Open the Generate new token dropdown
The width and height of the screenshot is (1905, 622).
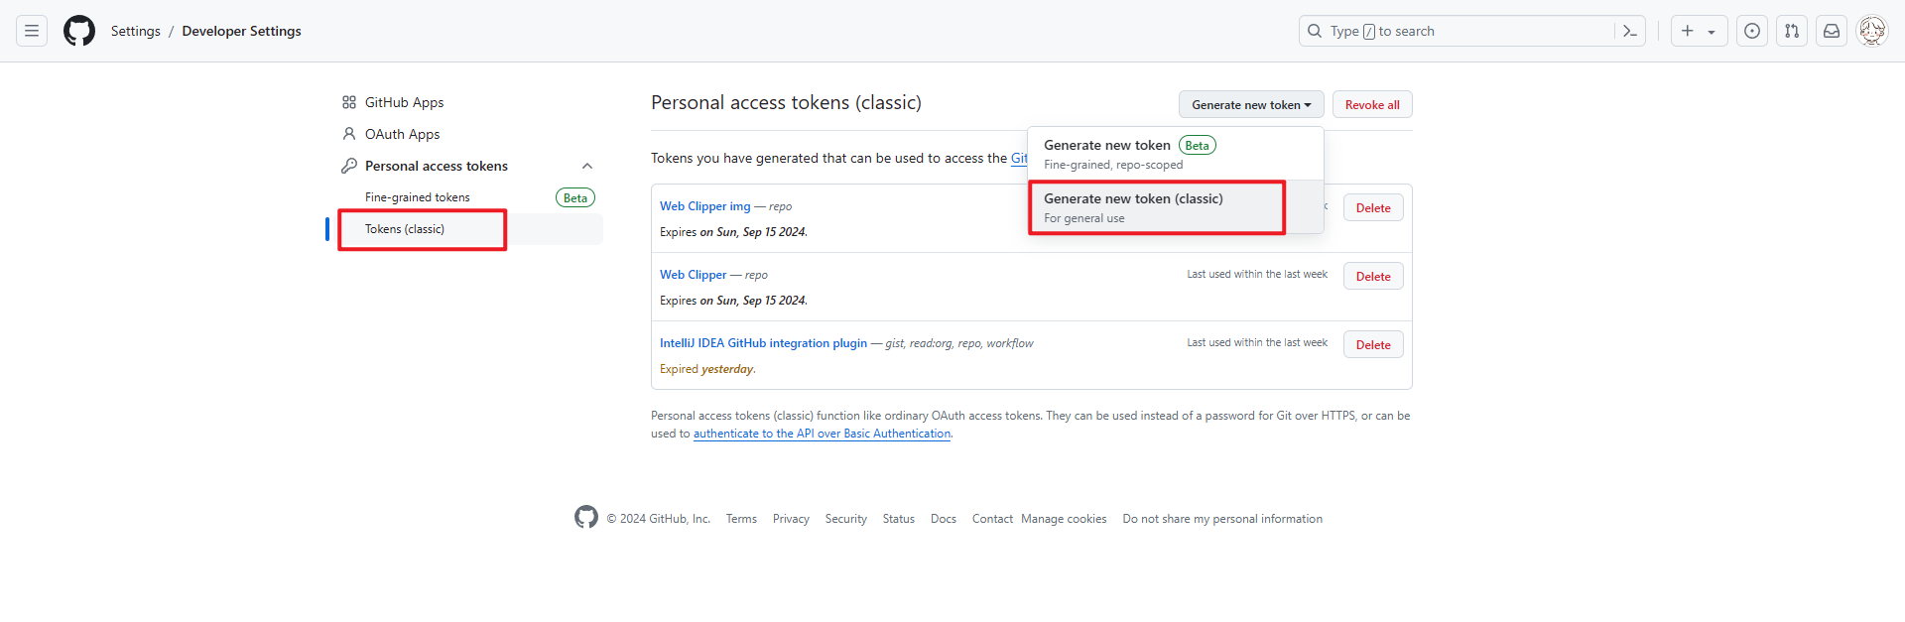pyautogui.click(x=1251, y=104)
